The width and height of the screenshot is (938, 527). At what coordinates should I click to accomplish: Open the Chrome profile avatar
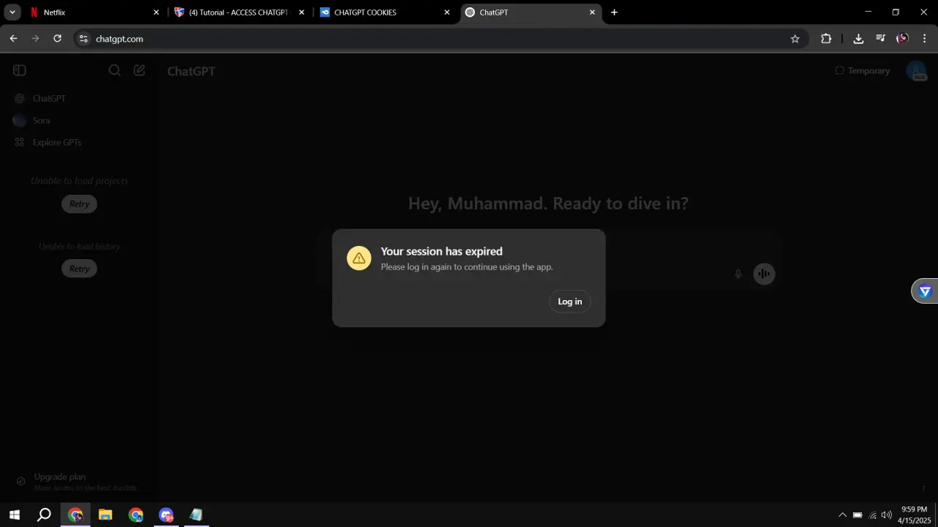902,39
